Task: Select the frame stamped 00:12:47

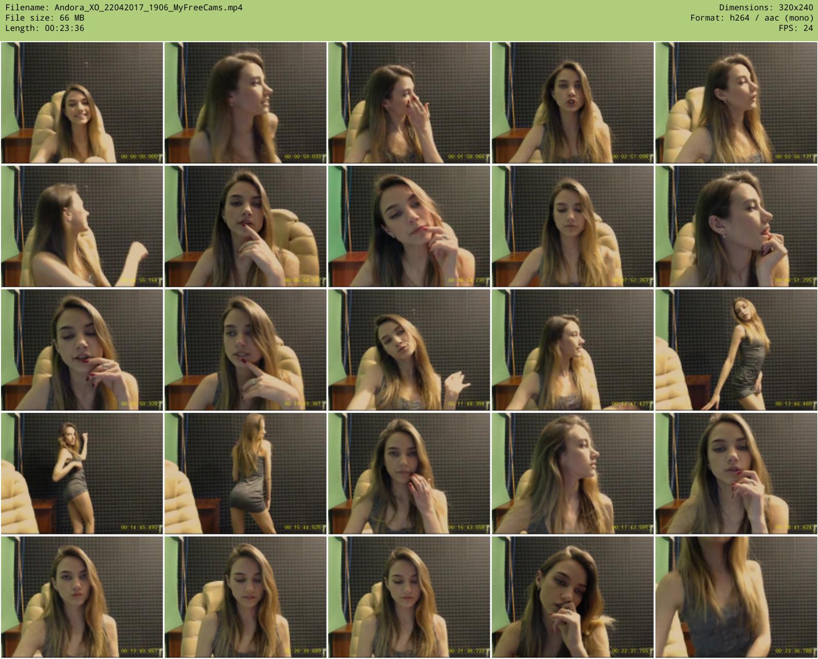Action: (572, 350)
